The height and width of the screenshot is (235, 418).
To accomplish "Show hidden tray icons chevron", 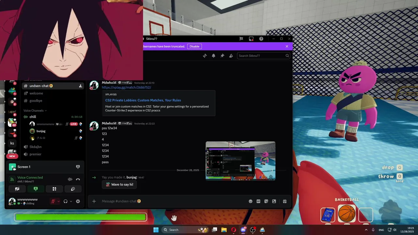I will 365,230.
